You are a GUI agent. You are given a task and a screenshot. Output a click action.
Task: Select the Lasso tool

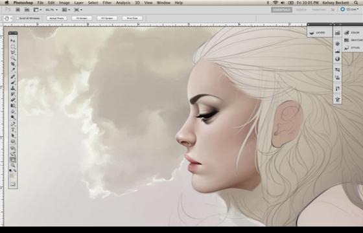[x=13, y=52]
